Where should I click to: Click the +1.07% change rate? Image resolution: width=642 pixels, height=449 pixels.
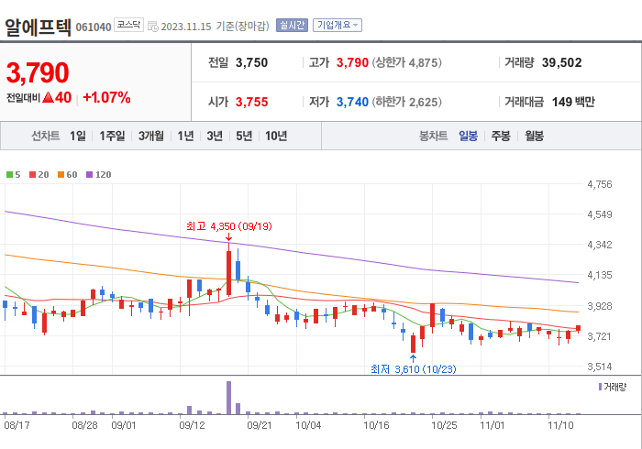pos(106,97)
